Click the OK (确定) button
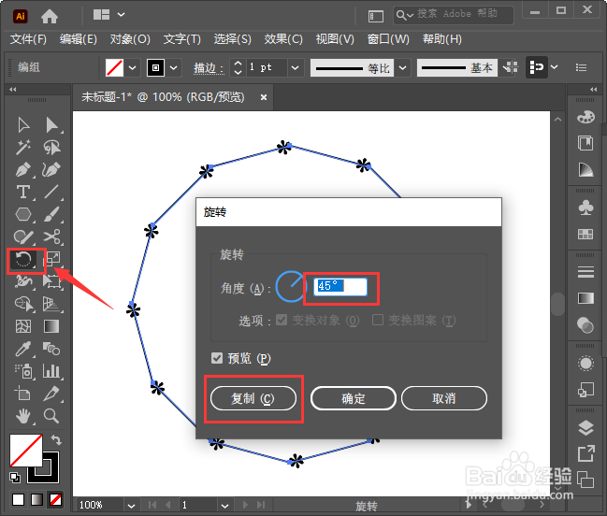The width and height of the screenshot is (607, 516). coord(353,398)
